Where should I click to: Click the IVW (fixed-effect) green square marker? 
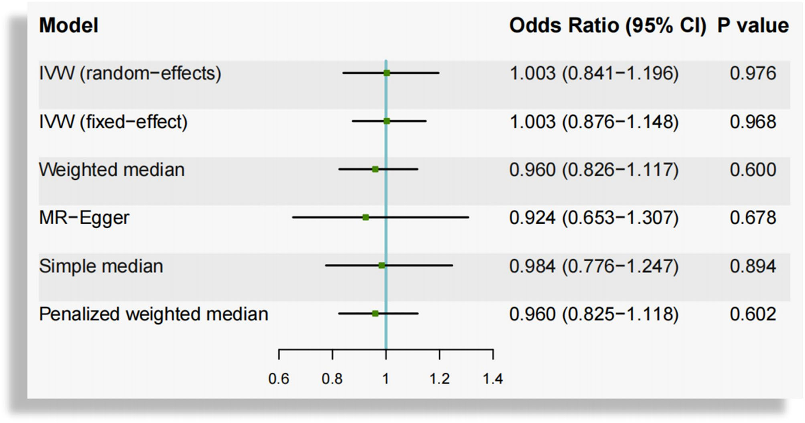tap(387, 121)
